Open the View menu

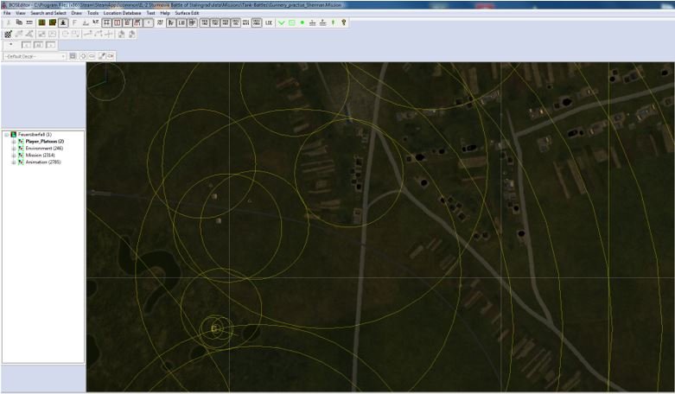pyautogui.click(x=20, y=13)
